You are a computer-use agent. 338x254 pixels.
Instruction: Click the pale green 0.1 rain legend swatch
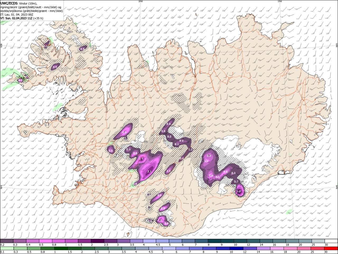(7, 248)
